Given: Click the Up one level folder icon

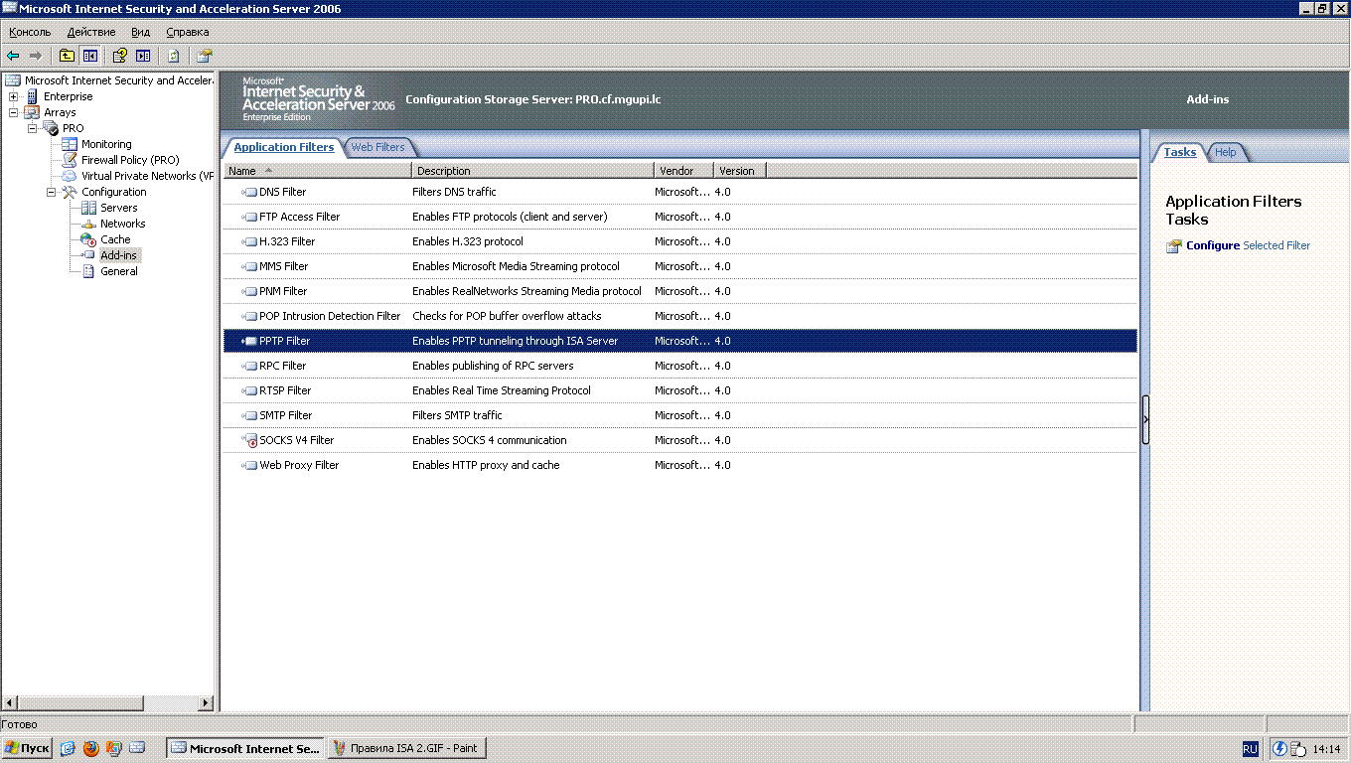Looking at the screenshot, I should [67, 56].
